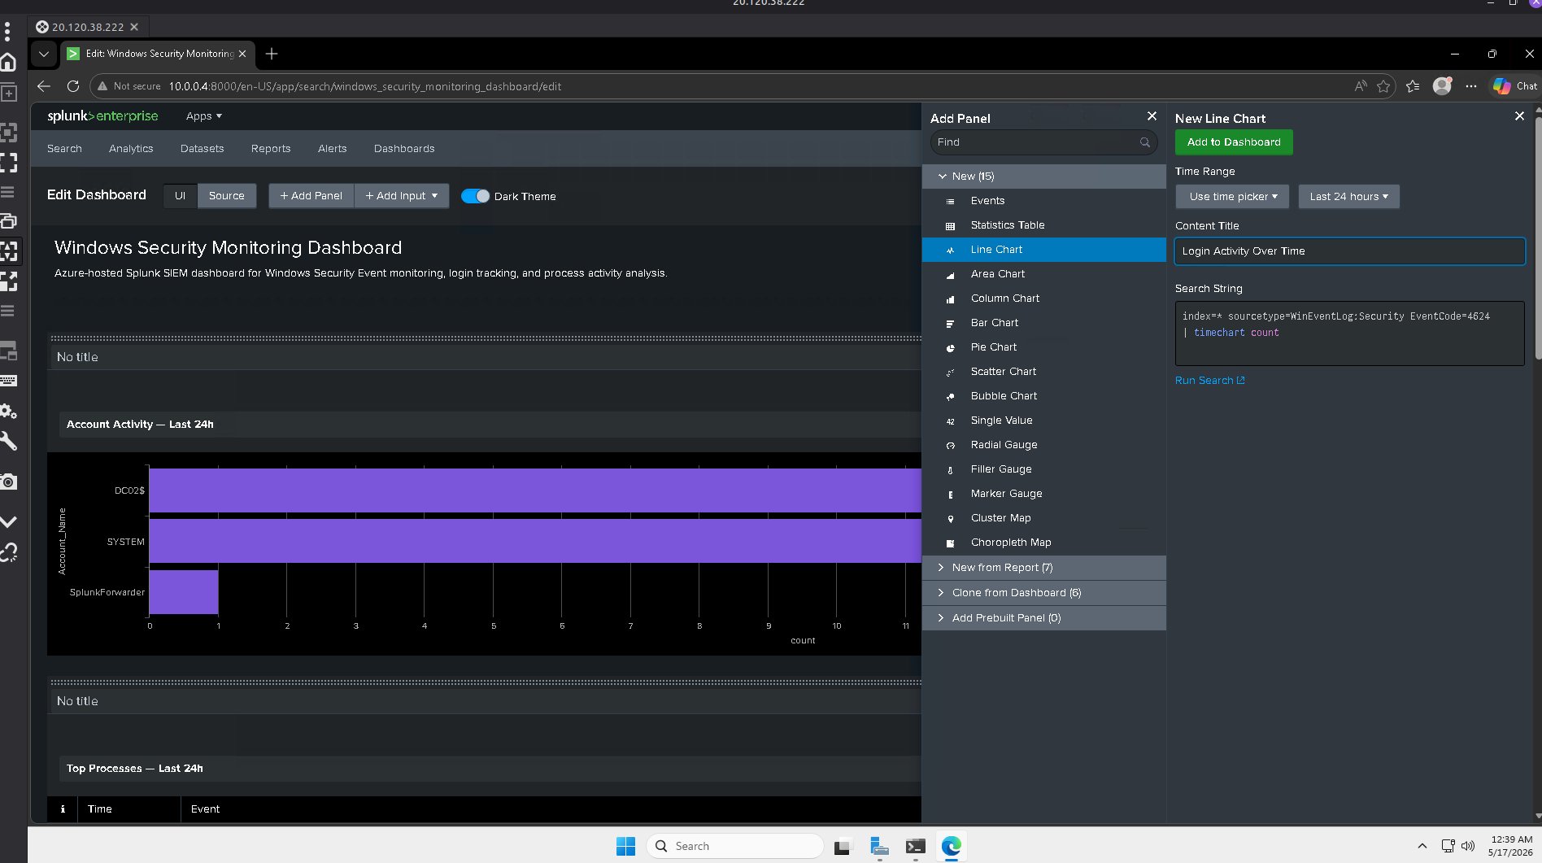Open the Copilot Chat icon
The width and height of the screenshot is (1542, 863).
click(1501, 86)
